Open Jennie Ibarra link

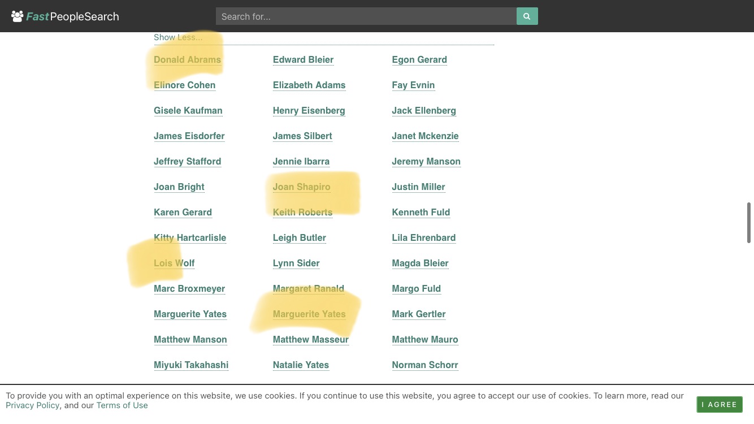point(301,161)
